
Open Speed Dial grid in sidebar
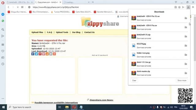(x=3, y=45)
